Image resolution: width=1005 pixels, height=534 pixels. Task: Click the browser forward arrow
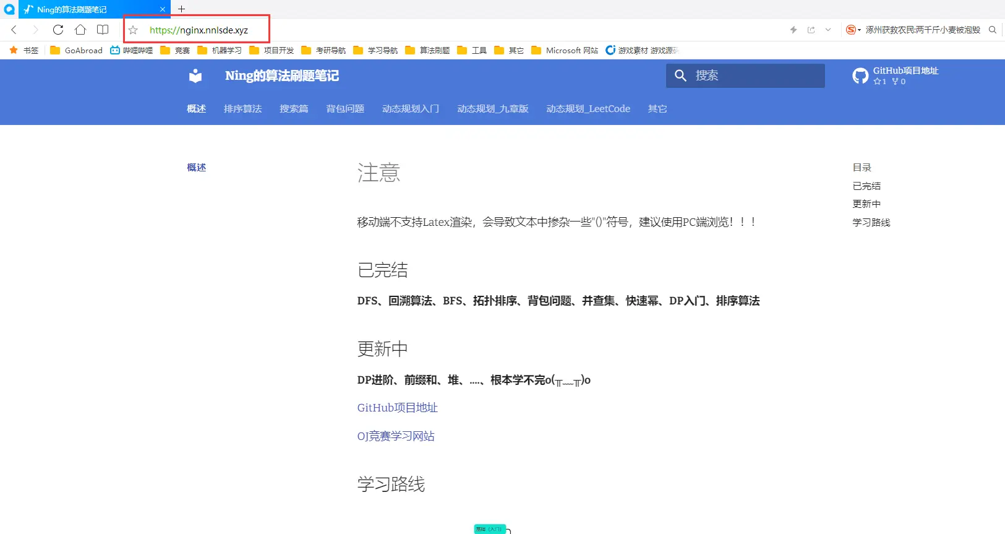[35, 30]
